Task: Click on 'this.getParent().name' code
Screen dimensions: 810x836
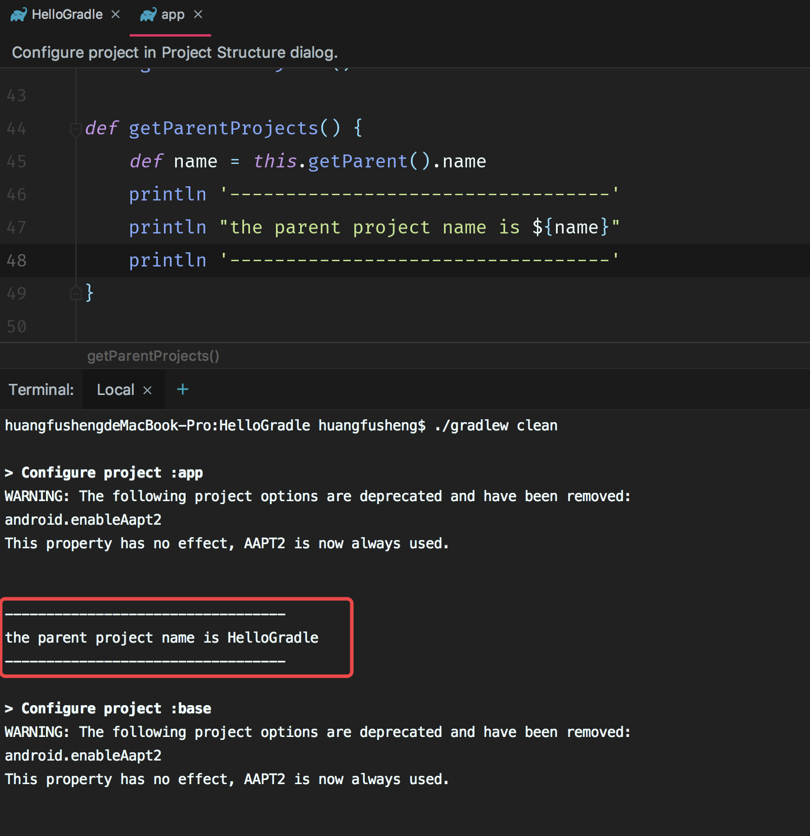Action: [x=370, y=161]
